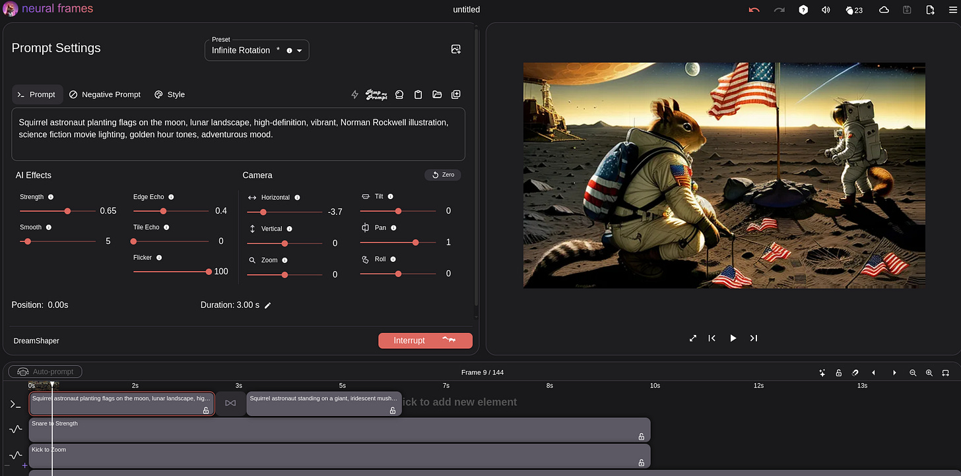Toggle lock on Snare to Strength track
This screenshot has height=476, width=961.
click(641, 436)
